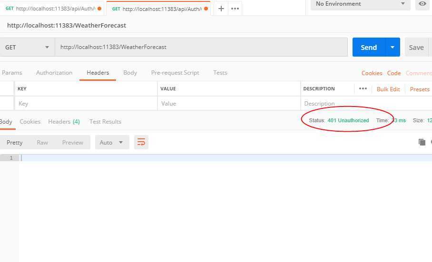This screenshot has width=432, height=262.
Task: Switch to the first GET api/Auth request tab
Action: (53, 9)
